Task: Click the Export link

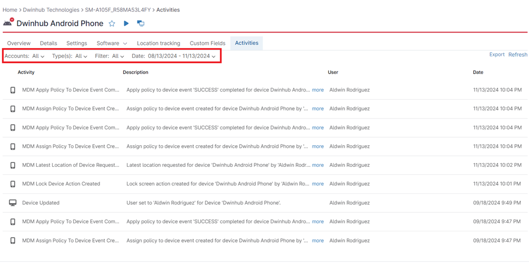Action: [496, 55]
